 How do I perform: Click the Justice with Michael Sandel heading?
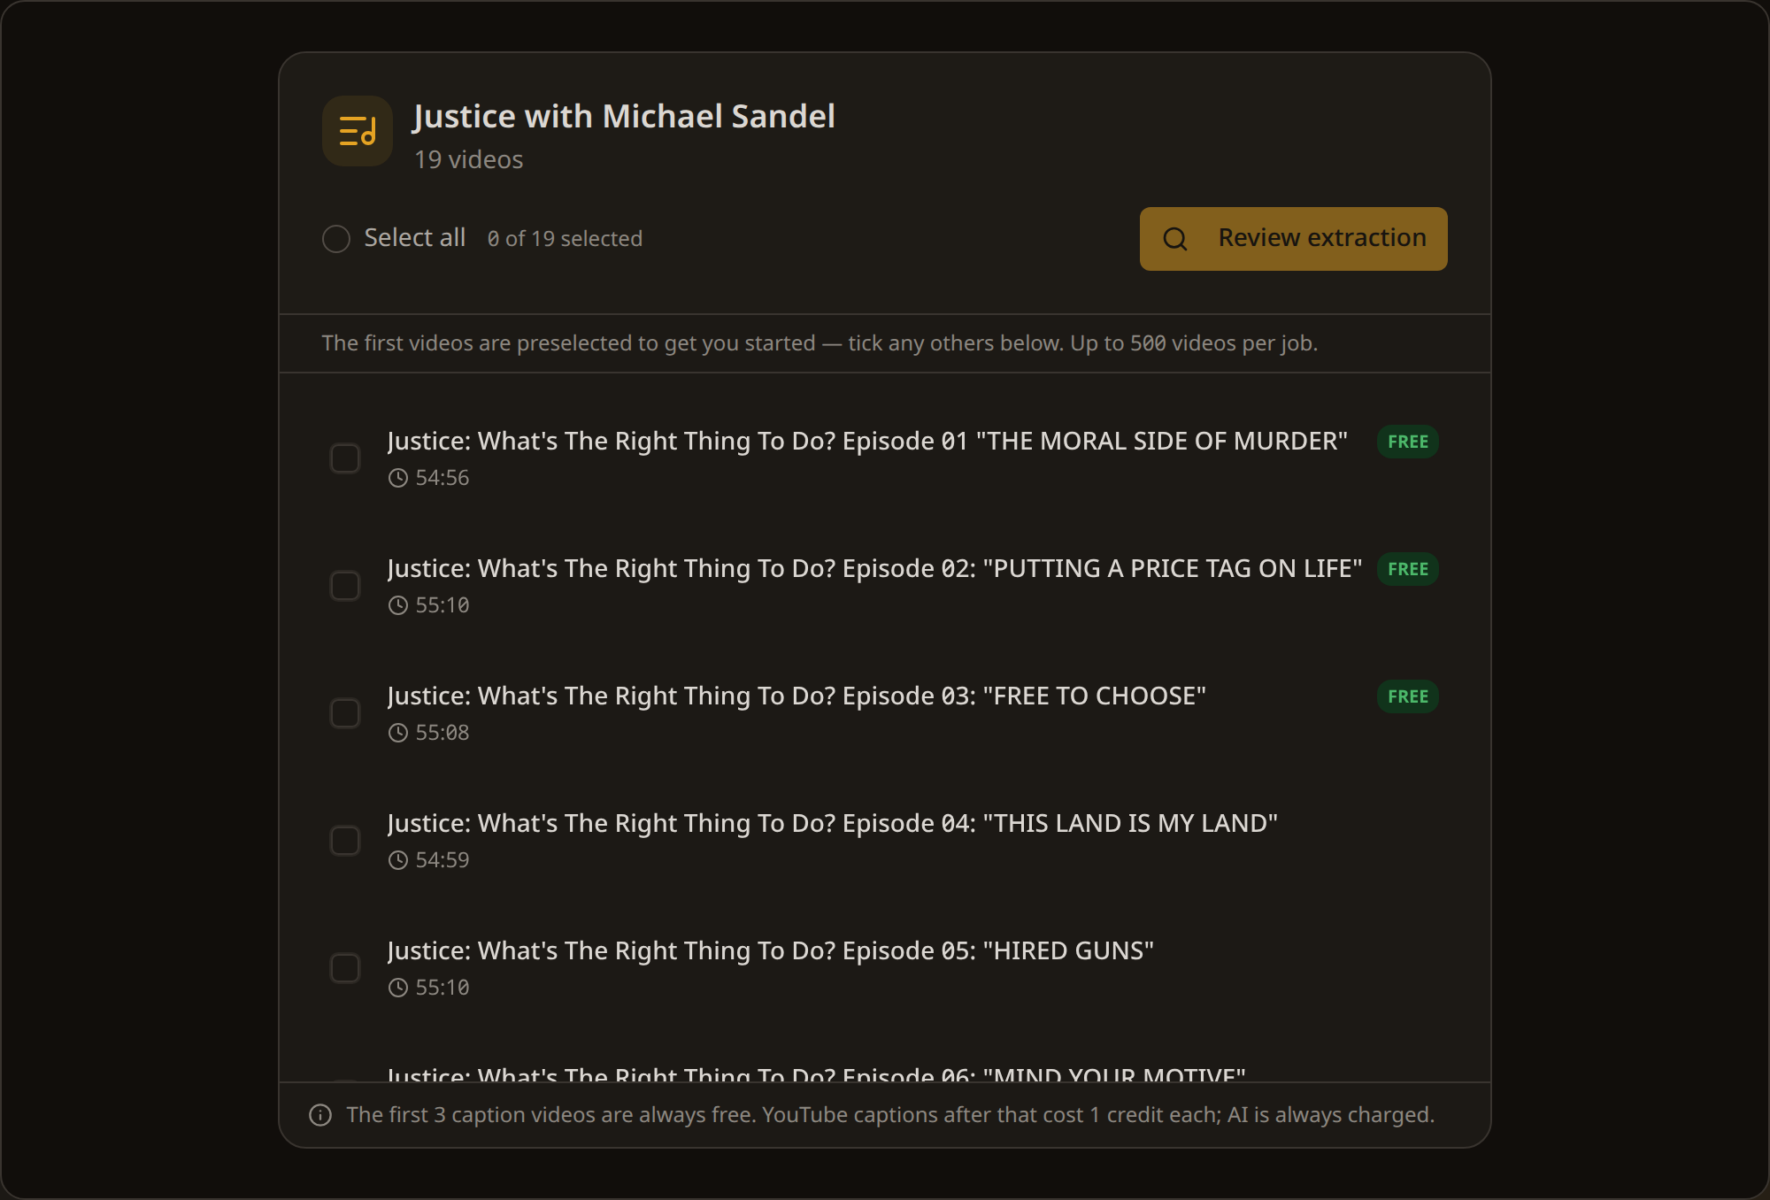[x=624, y=117]
